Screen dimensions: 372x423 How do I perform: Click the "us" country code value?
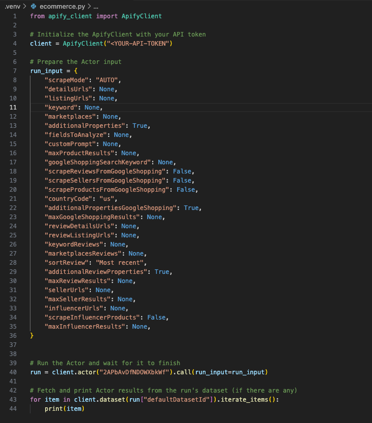pyautogui.click(x=107, y=199)
